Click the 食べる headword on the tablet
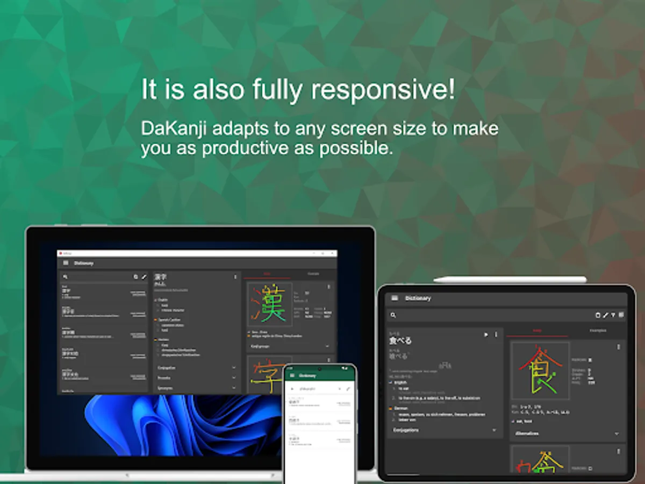 click(400, 340)
